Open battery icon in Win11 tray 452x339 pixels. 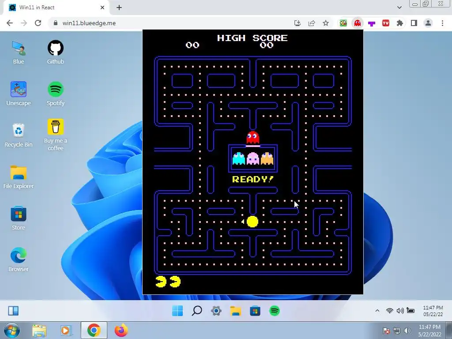click(x=411, y=310)
